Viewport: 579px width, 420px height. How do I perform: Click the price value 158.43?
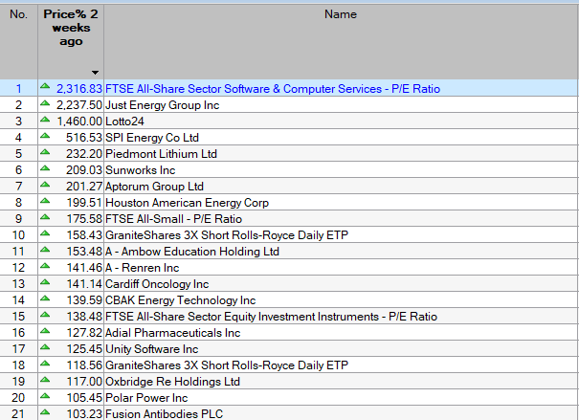click(84, 234)
